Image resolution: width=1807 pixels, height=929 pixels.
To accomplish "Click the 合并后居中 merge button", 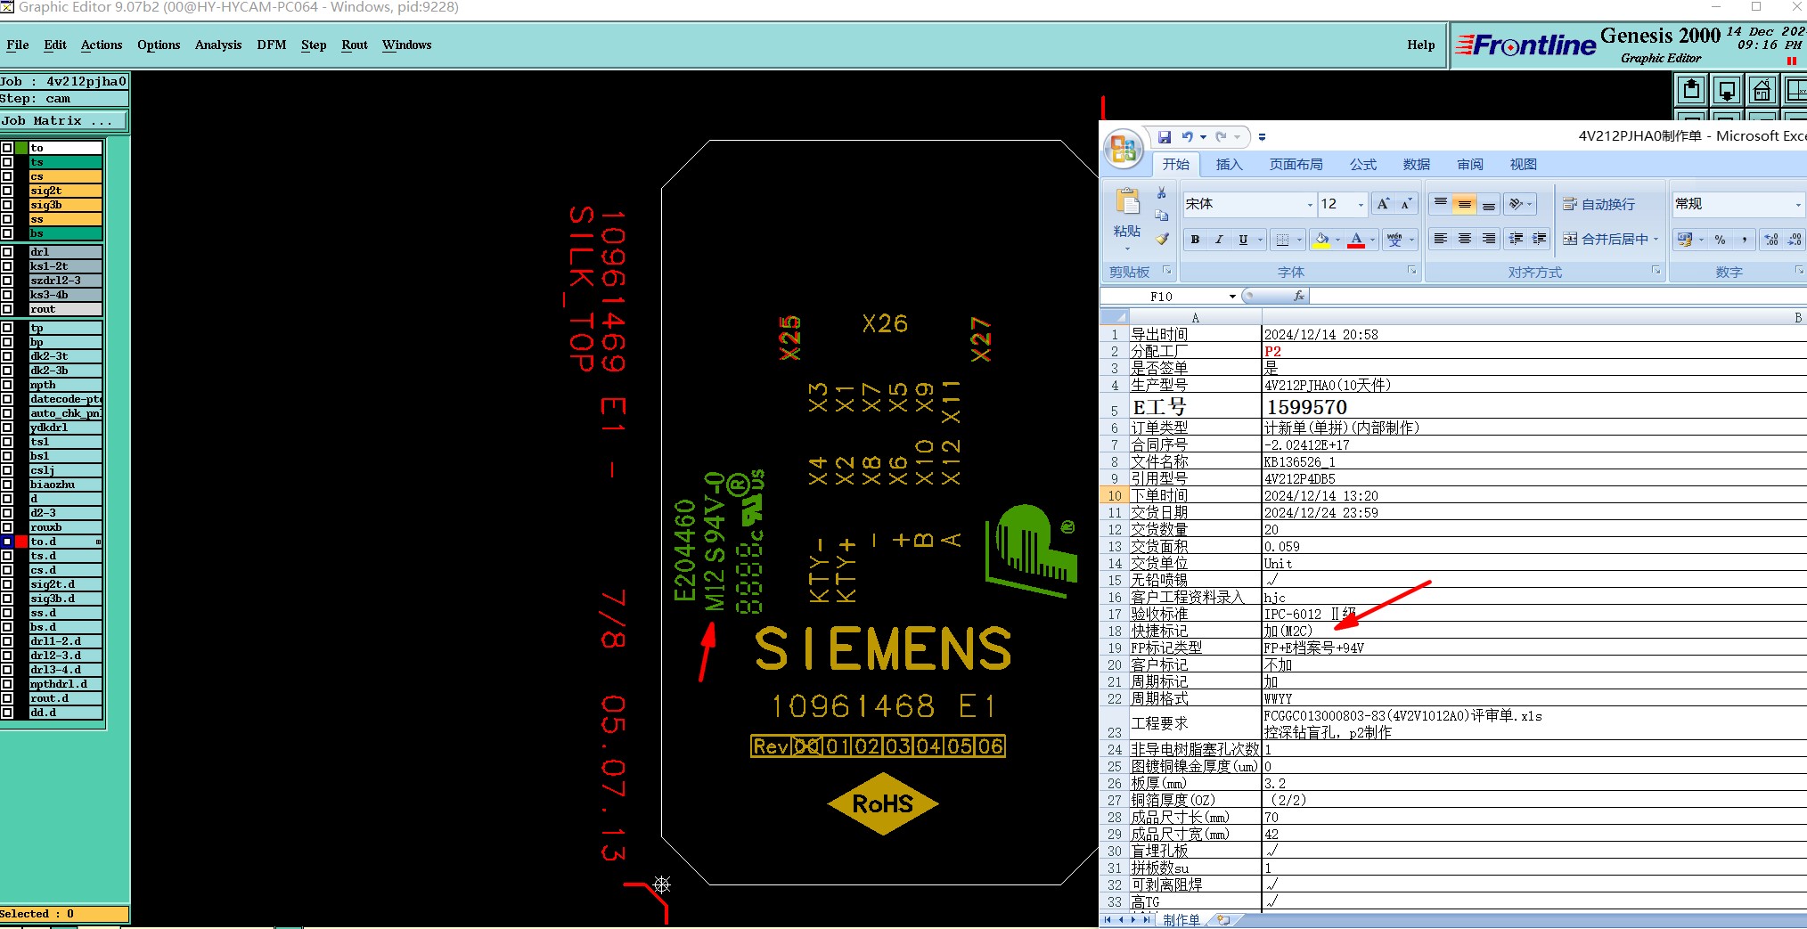I will pyautogui.click(x=1606, y=239).
